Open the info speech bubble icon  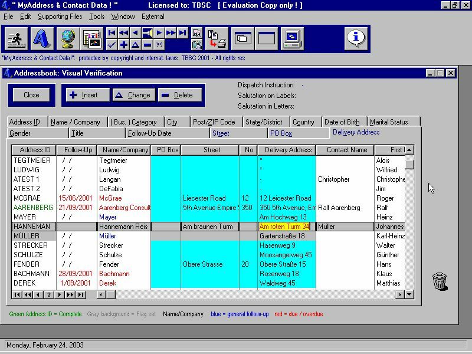tap(356, 38)
